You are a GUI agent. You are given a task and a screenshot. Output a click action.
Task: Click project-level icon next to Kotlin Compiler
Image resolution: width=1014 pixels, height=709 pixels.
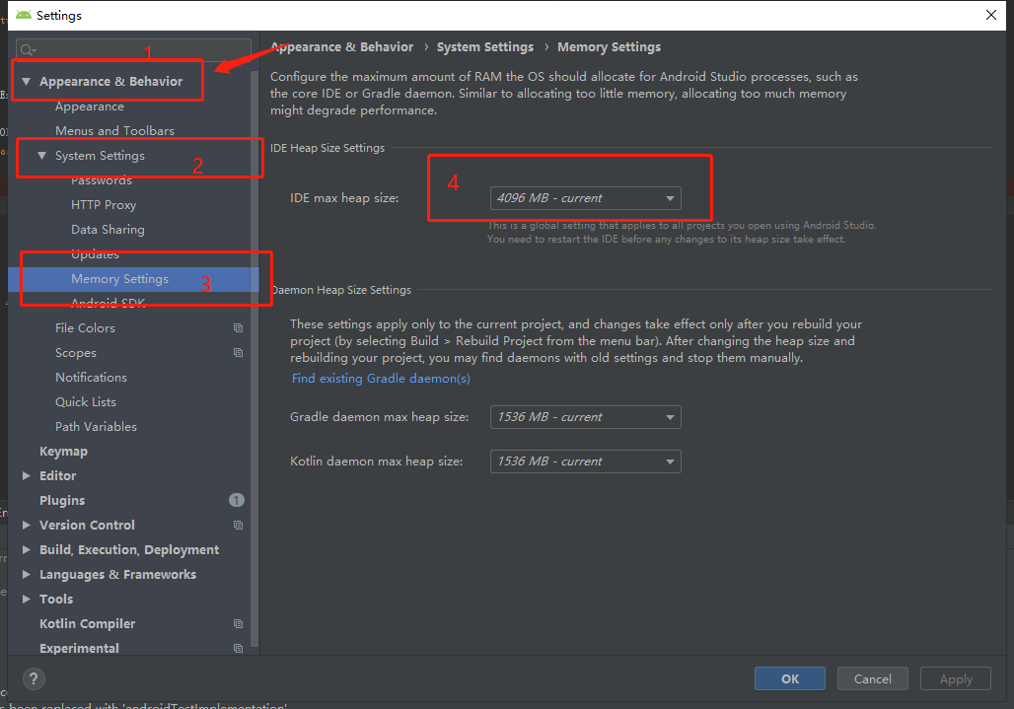238,623
